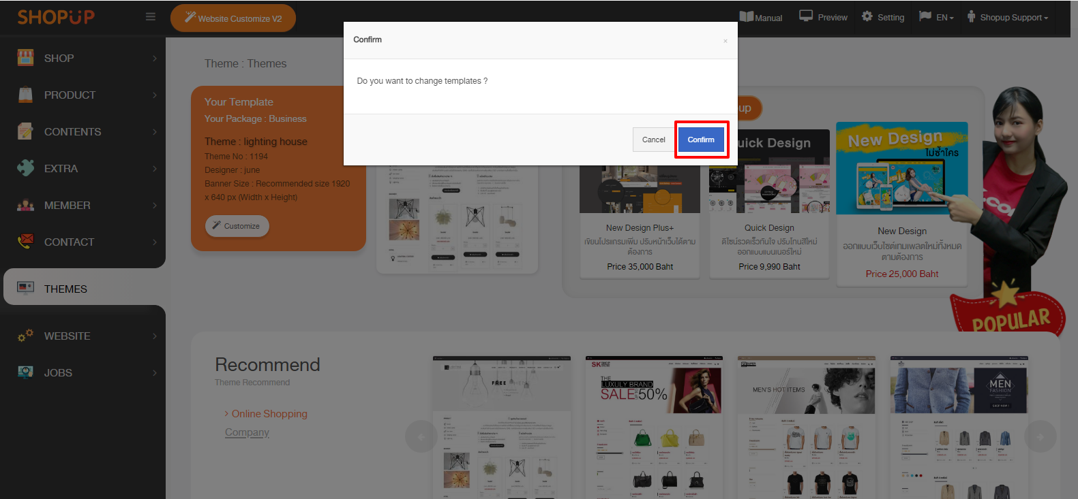Click the MEMBER people icon
Screen dimensions: 1078x499
coord(25,205)
